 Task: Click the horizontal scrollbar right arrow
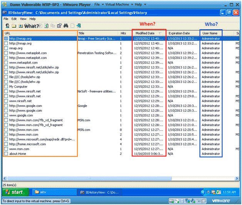(237, 178)
